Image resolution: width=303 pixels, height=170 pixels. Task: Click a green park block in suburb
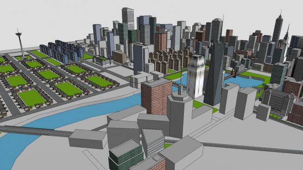[x=32, y=98]
